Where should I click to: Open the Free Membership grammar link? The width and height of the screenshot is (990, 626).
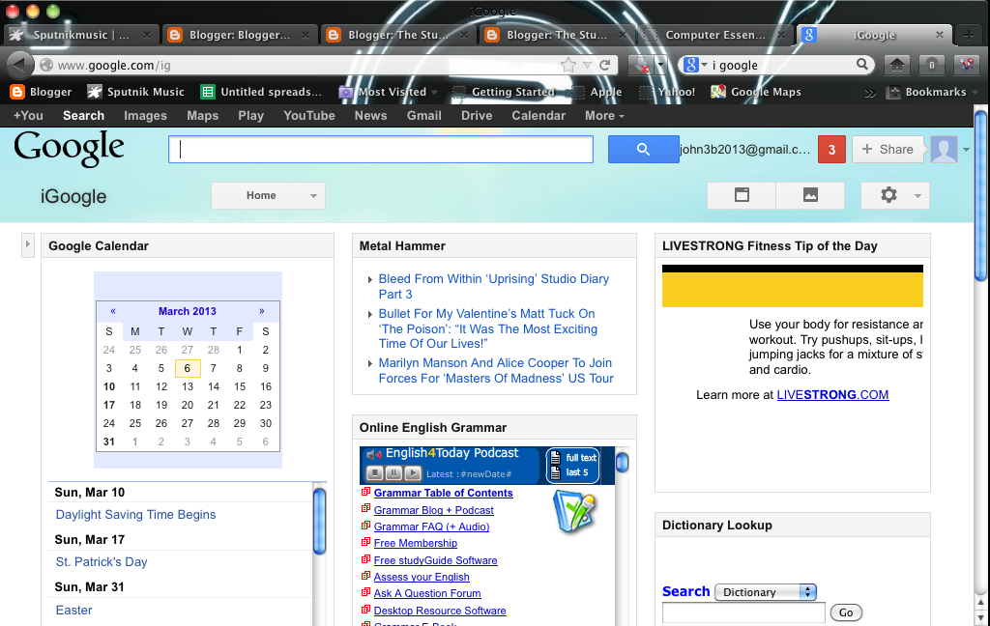[416, 543]
